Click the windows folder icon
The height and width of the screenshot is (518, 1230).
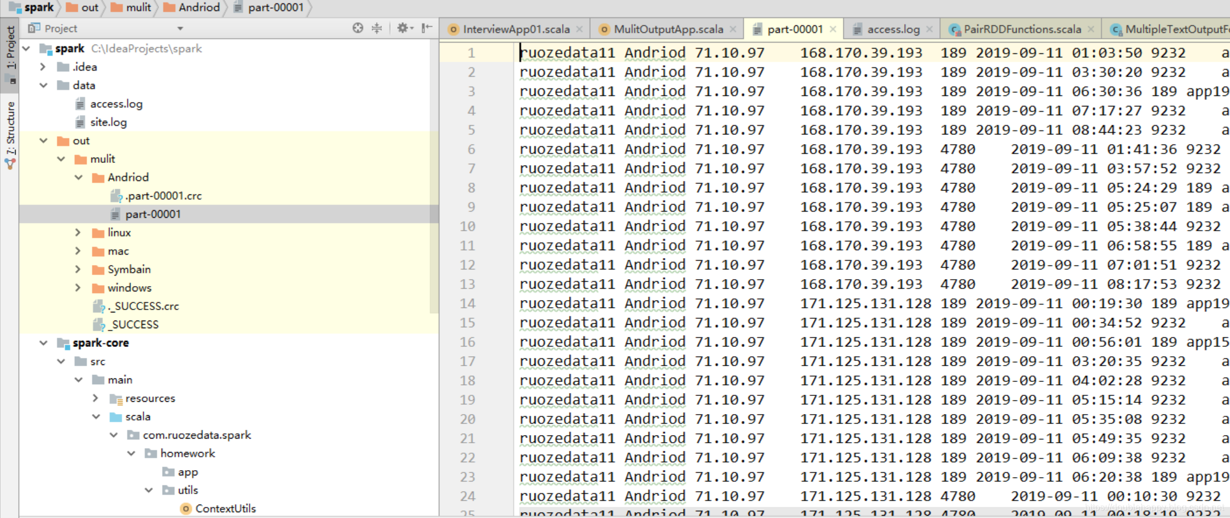[x=98, y=288]
